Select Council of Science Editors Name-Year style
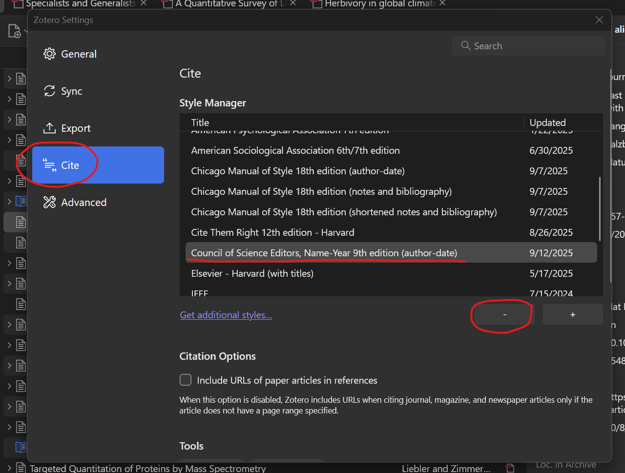Image resolution: width=625 pixels, height=473 pixels. click(x=391, y=253)
